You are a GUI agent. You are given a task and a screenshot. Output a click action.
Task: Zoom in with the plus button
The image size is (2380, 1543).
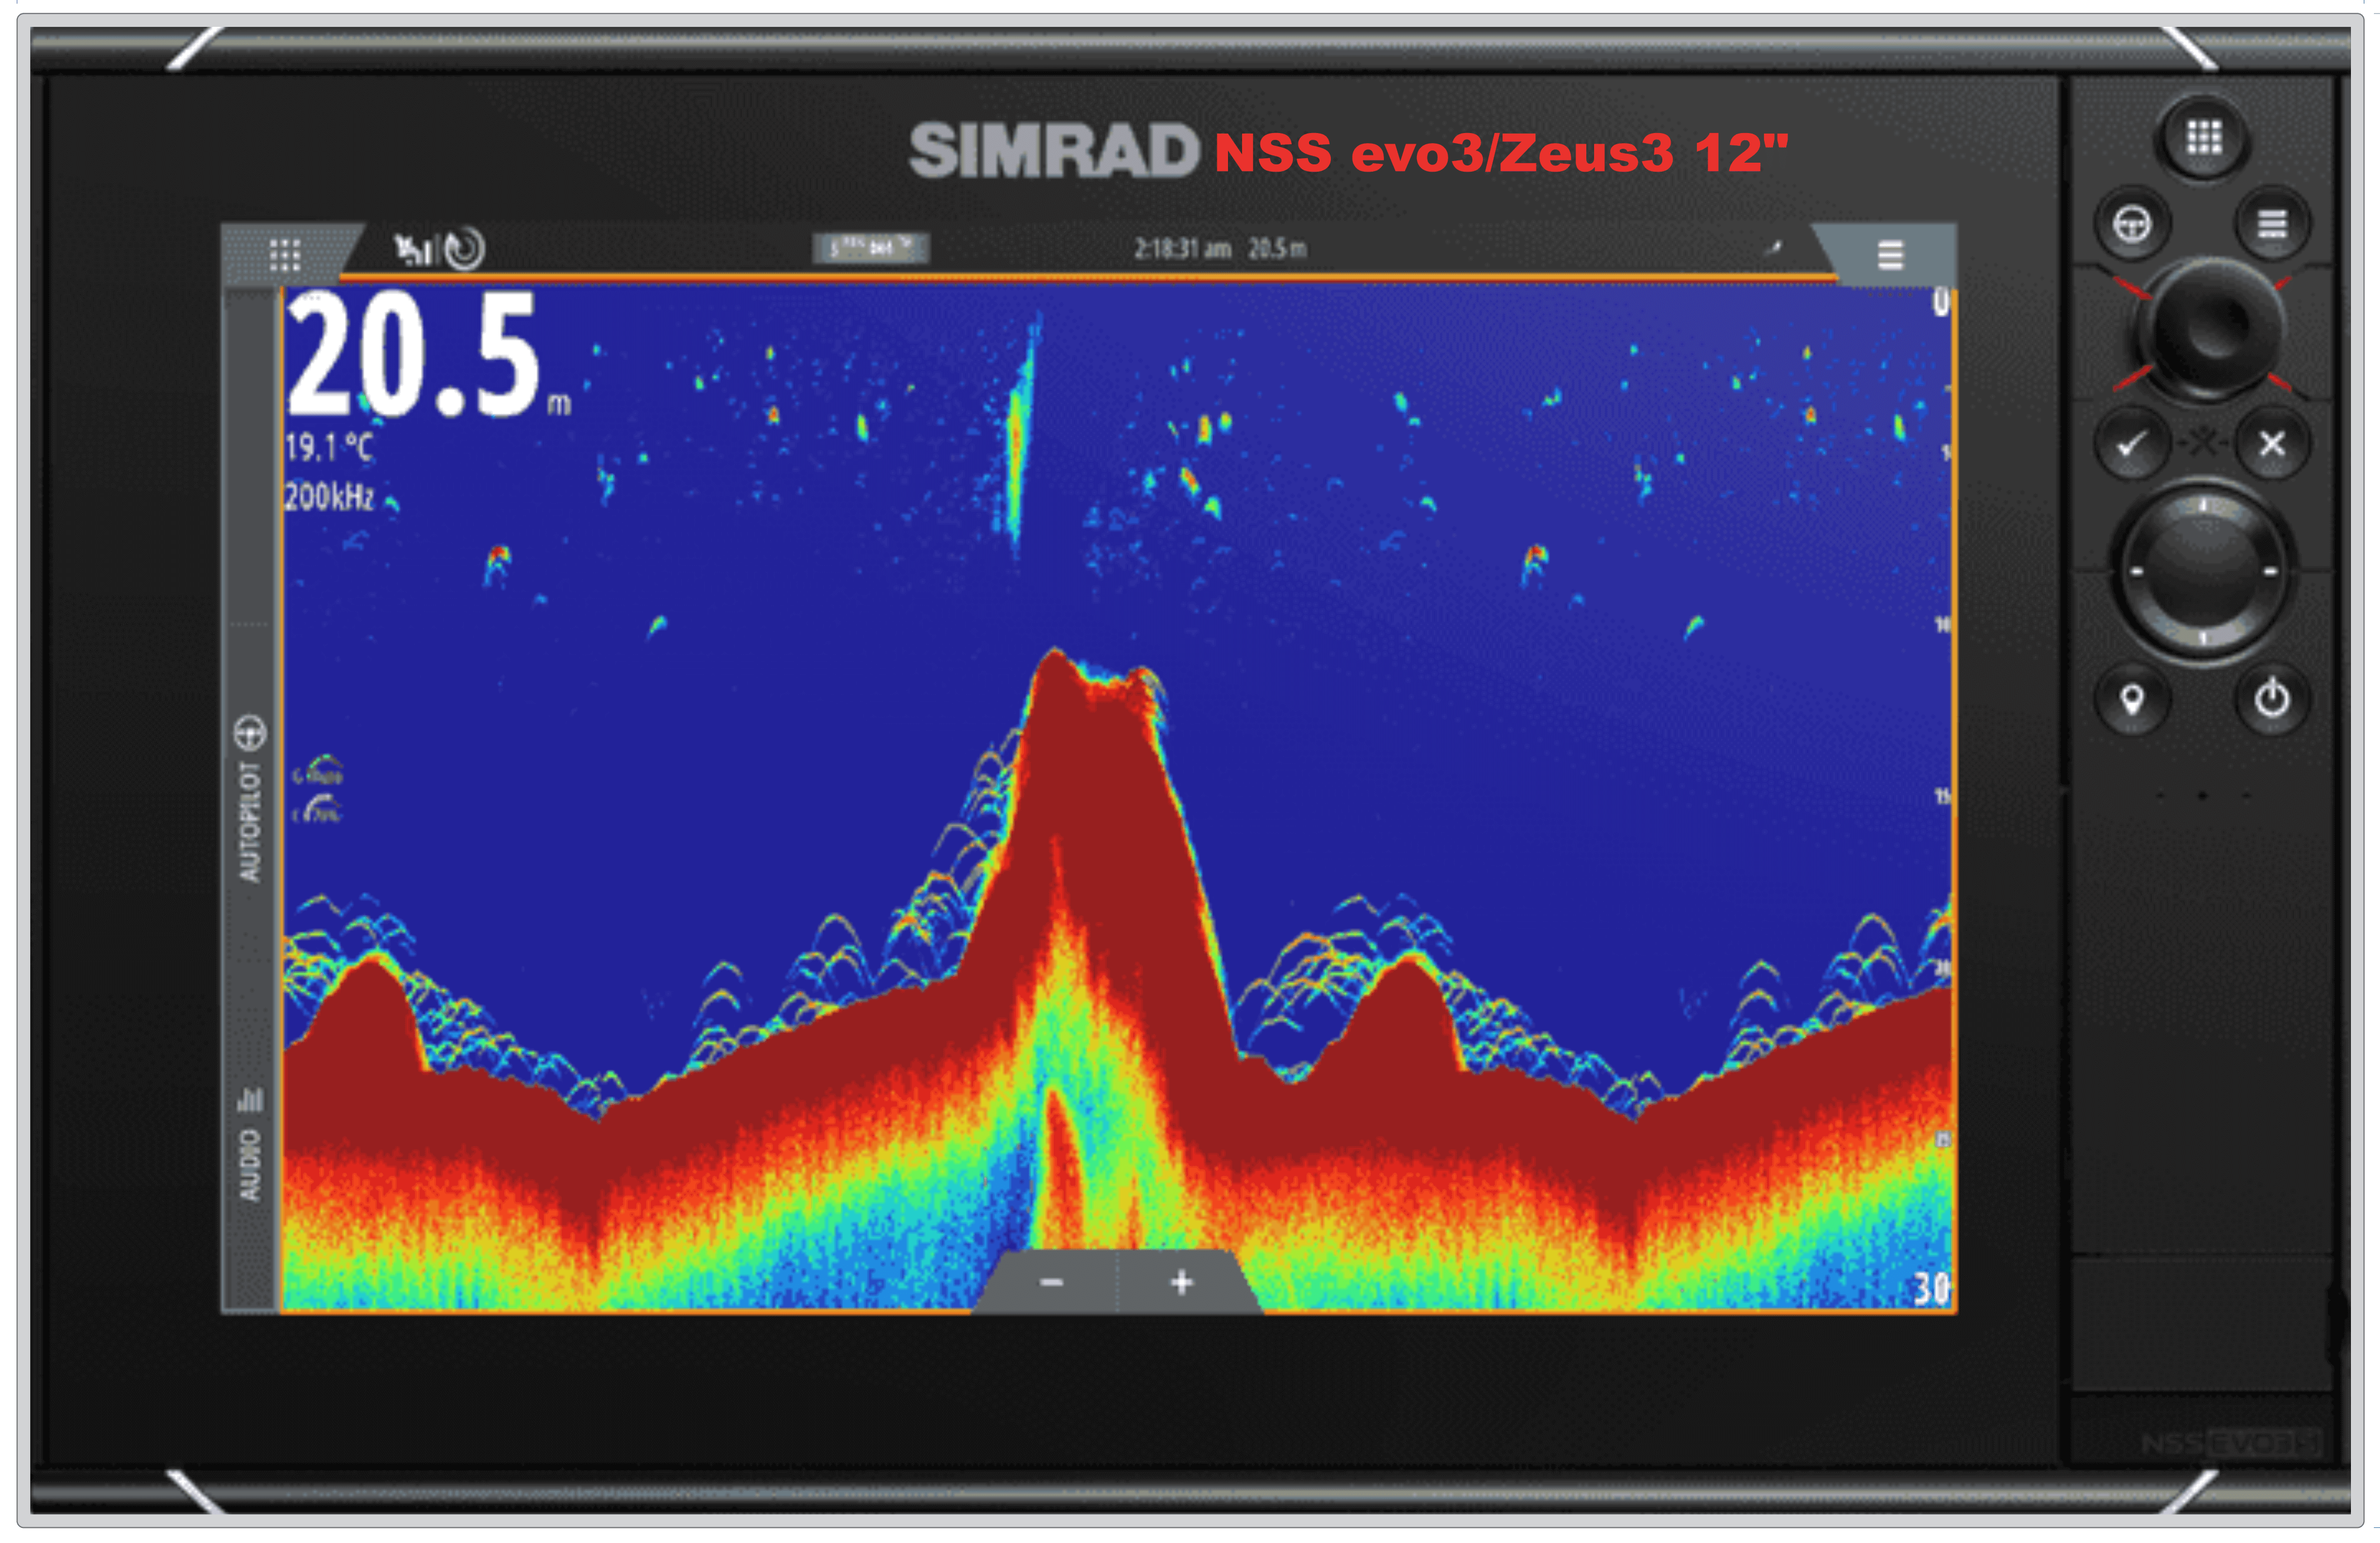pos(1182,1282)
